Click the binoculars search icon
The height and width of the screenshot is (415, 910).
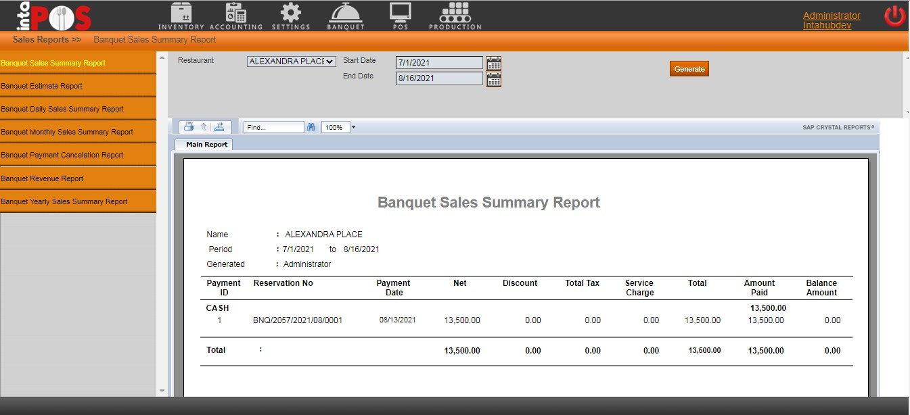click(311, 127)
